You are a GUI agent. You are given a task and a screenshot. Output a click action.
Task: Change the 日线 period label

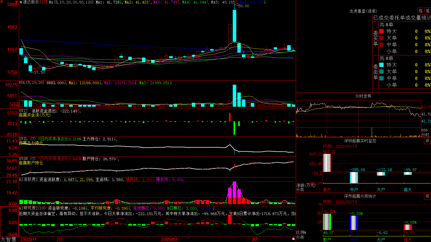[43, 2]
